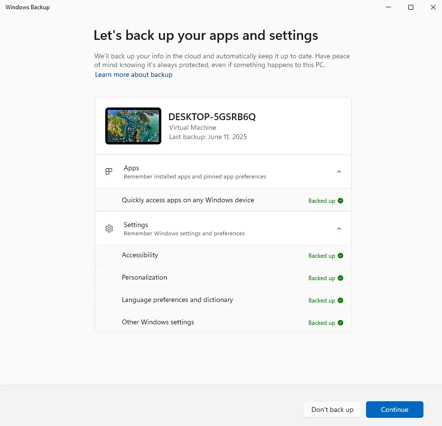Click the desktop wallpaper thumbnail
Viewport: 442px width, 426px height.
133,126
